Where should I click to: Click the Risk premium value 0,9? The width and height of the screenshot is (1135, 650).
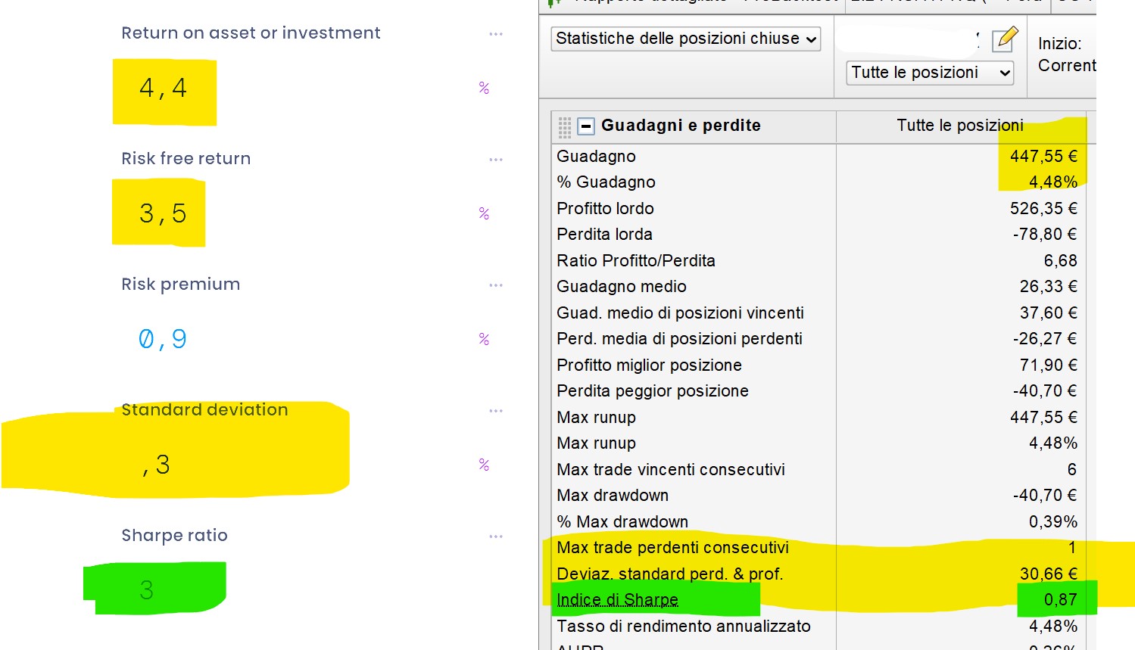point(163,340)
